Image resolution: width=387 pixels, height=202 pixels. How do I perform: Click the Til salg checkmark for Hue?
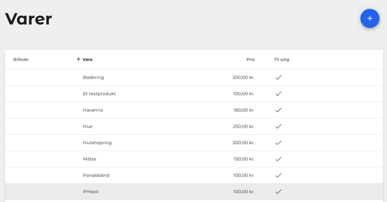click(x=278, y=126)
